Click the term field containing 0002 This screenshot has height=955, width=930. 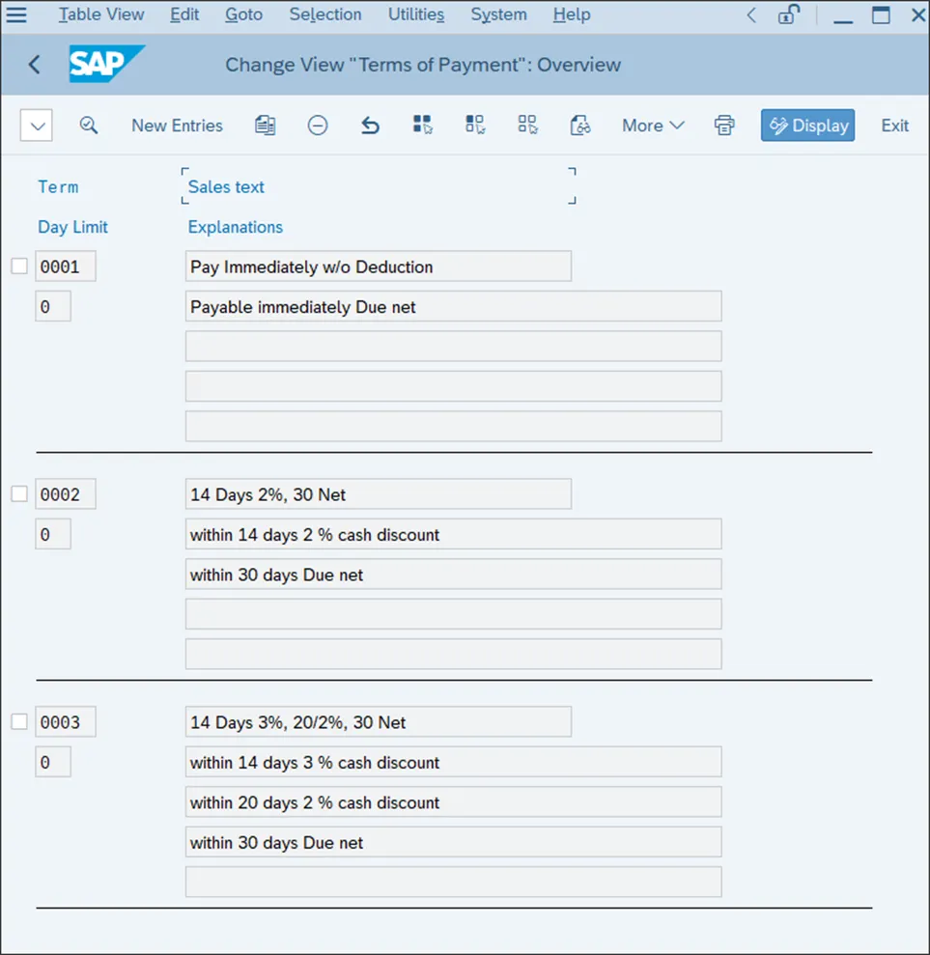point(65,494)
